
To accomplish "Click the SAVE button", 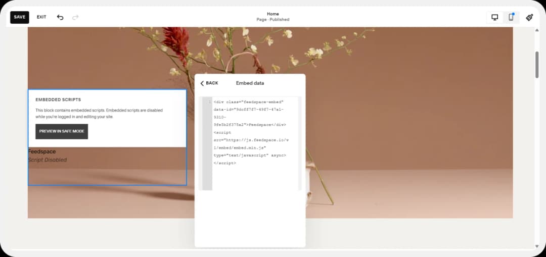I will tap(20, 17).
